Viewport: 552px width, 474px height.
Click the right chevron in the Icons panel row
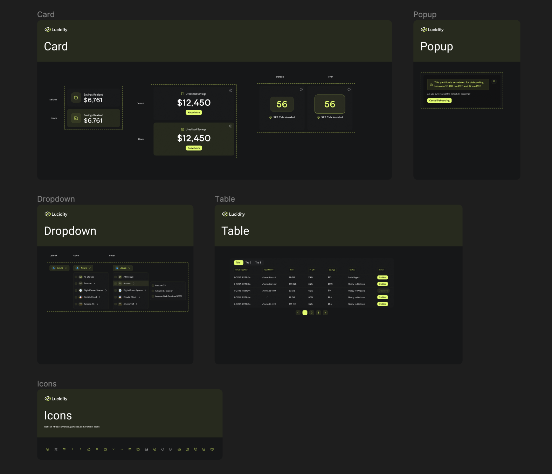click(81, 449)
